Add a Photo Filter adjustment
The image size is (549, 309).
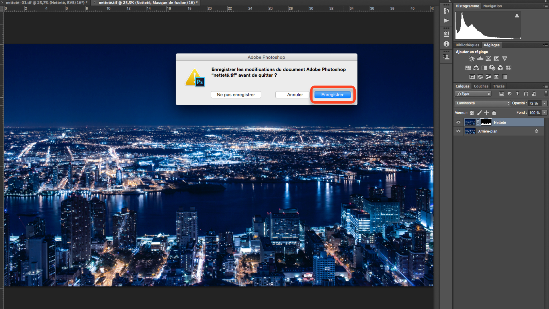pyautogui.click(x=492, y=68)
